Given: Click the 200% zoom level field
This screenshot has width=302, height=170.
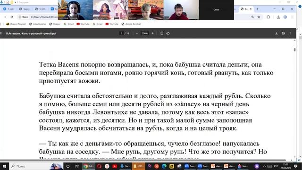Looking at the screenshot, I should 144,34.
